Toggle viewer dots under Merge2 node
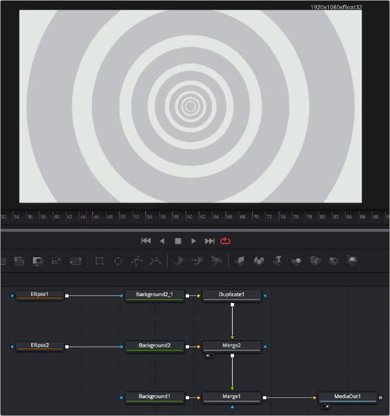 pyautogui.click(x=209, y=356)
